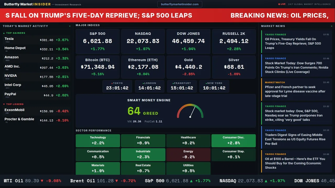Select the Consumer Disc. sector tile
Image resolution: width=335 pixels, height=188 pixels.
[233, 141]
